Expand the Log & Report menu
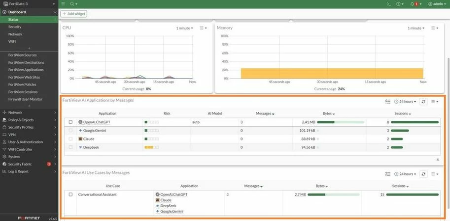 [x=29, y=171]
